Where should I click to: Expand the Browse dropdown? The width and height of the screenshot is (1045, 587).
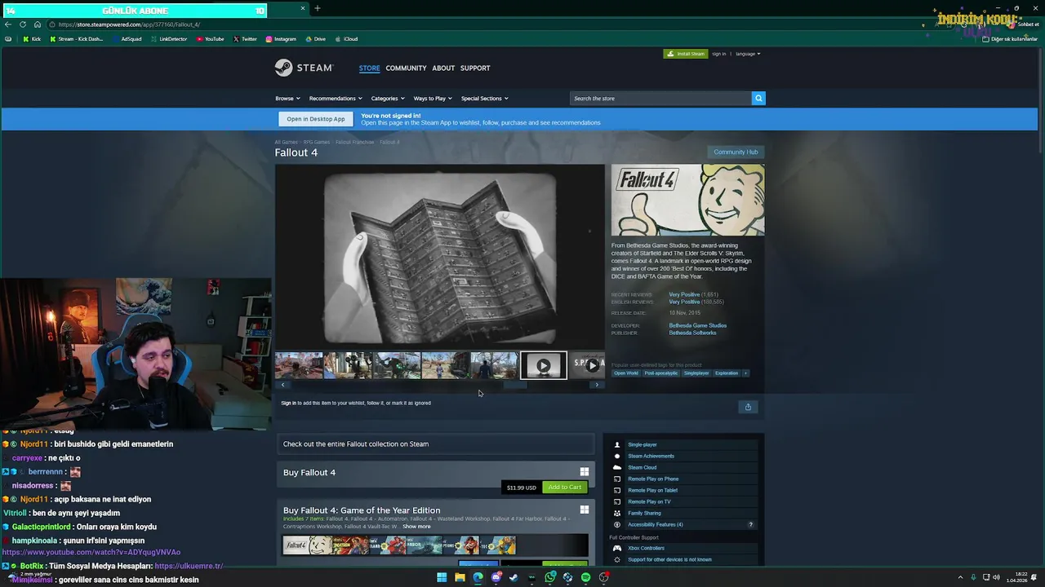point(287,99)
